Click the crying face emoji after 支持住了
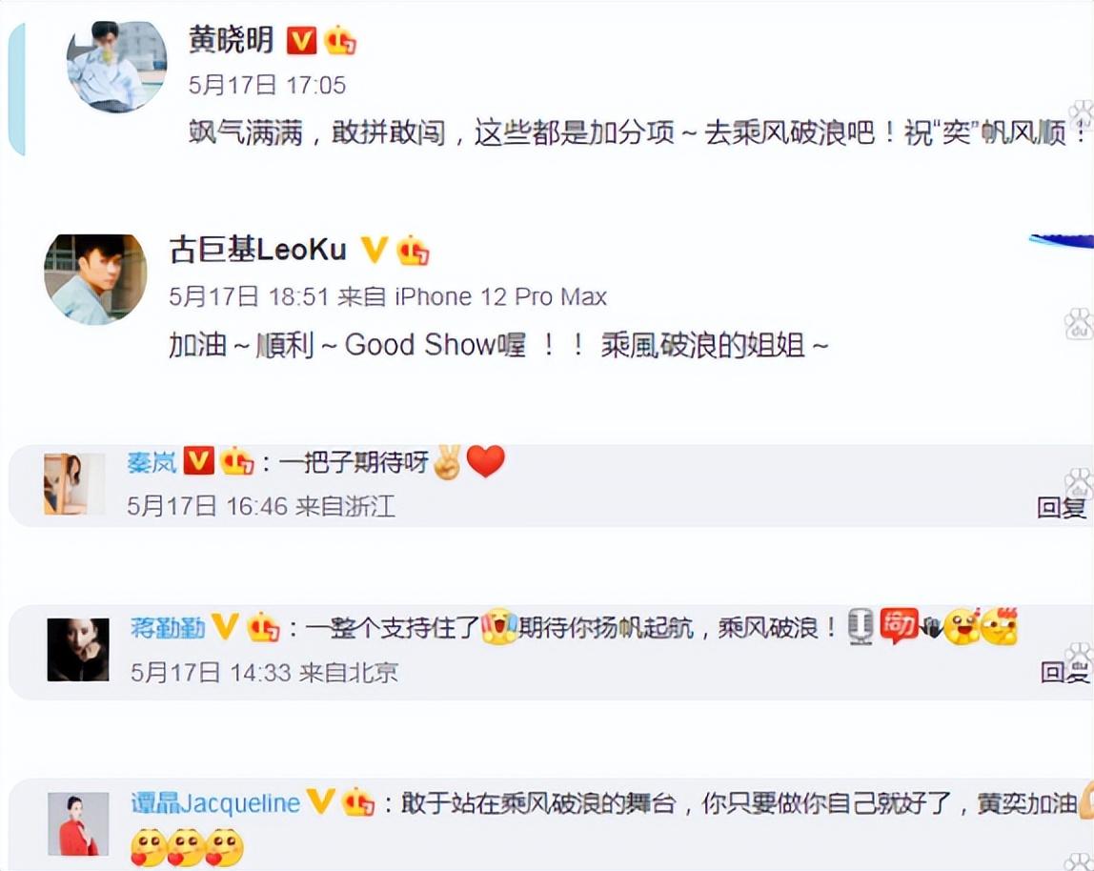 500,626
